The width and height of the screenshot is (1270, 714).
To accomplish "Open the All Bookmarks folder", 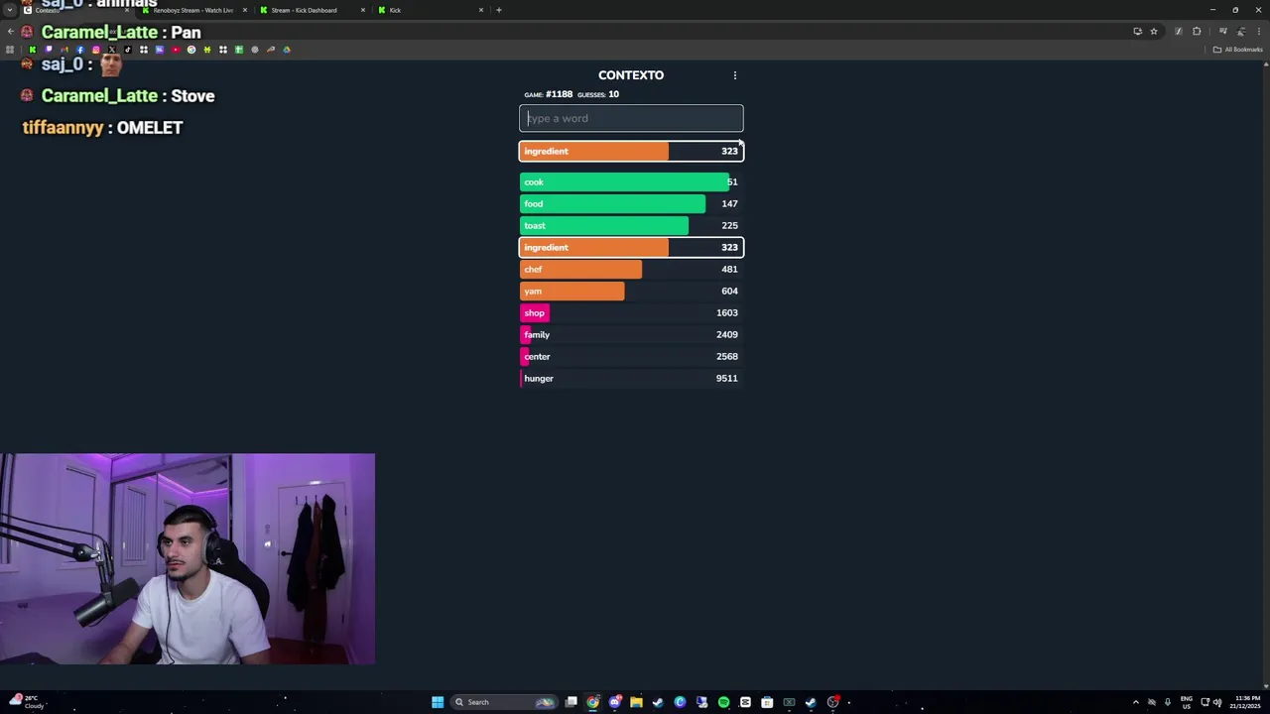I will tap(1237, 50).
